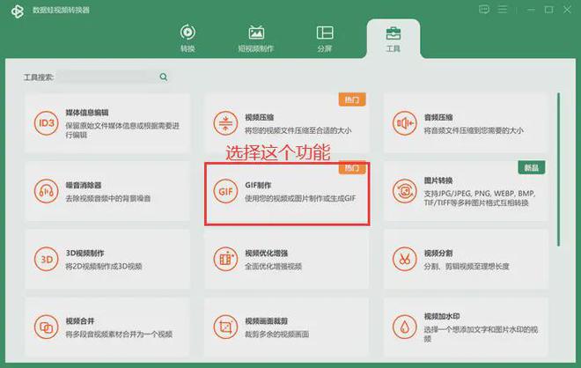Click the 短视频制作 tab picture icon

(256, 33)
